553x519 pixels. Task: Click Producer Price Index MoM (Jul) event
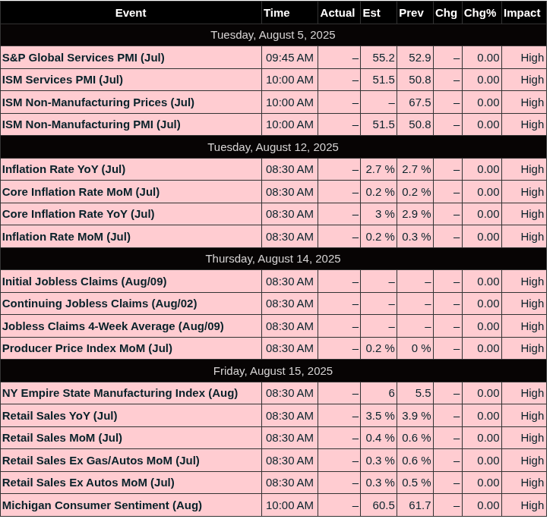[131, 348]
